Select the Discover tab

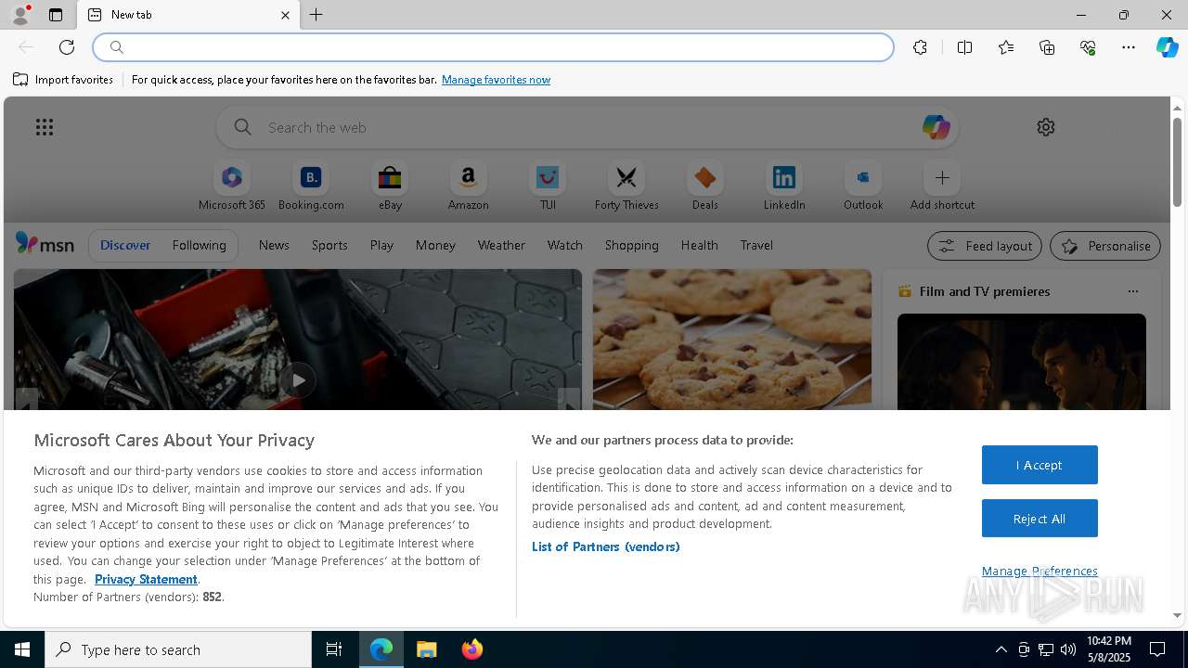pos(125,245)
